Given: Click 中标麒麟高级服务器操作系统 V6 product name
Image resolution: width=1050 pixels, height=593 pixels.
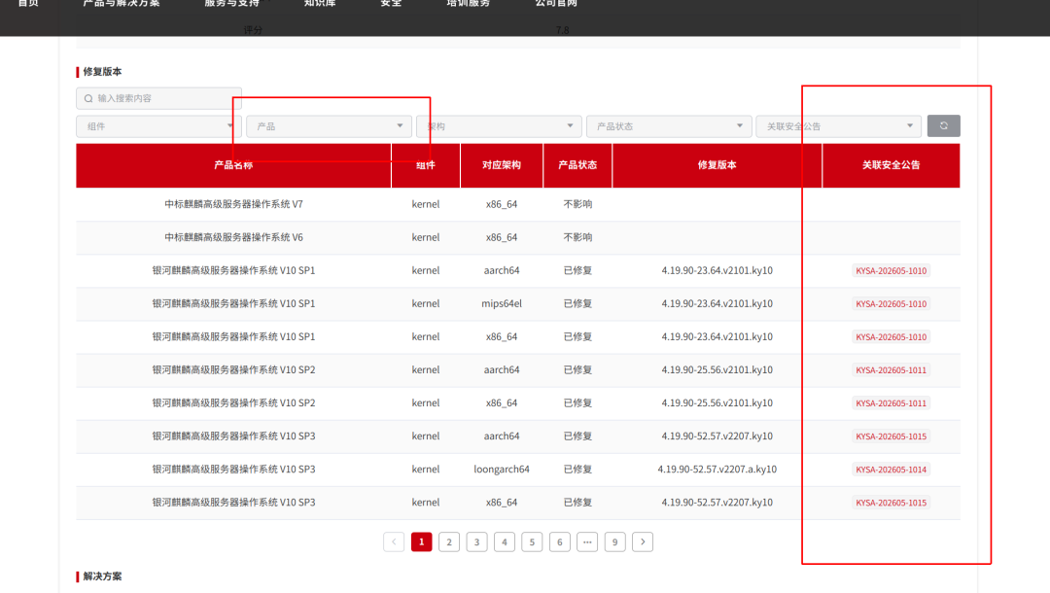Looking at the screenshot, I should click(x=233, y=237).
